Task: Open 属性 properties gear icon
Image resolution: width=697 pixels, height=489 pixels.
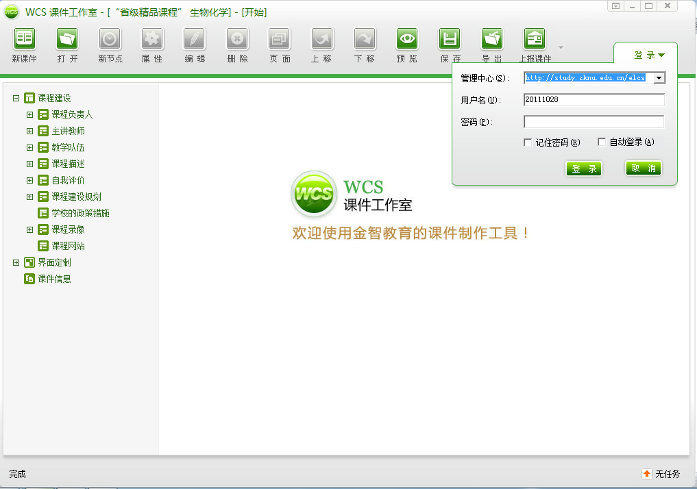Action: click(152, 38)
